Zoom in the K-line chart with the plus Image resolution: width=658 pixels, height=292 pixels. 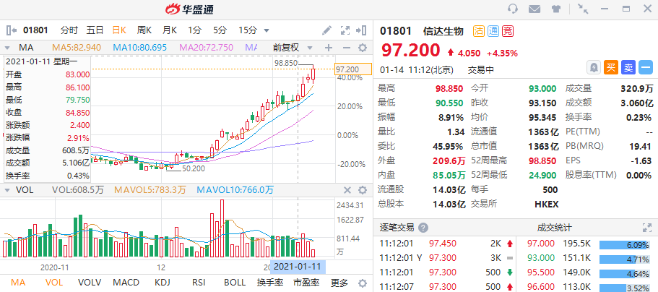tap(329, 48)
